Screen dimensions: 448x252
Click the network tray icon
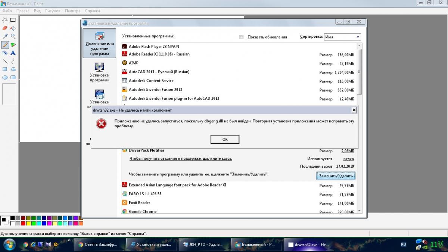(419, 242)
